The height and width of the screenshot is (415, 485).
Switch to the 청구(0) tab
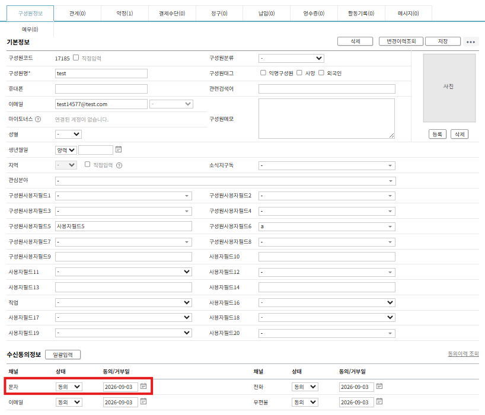tap(219, 13)
